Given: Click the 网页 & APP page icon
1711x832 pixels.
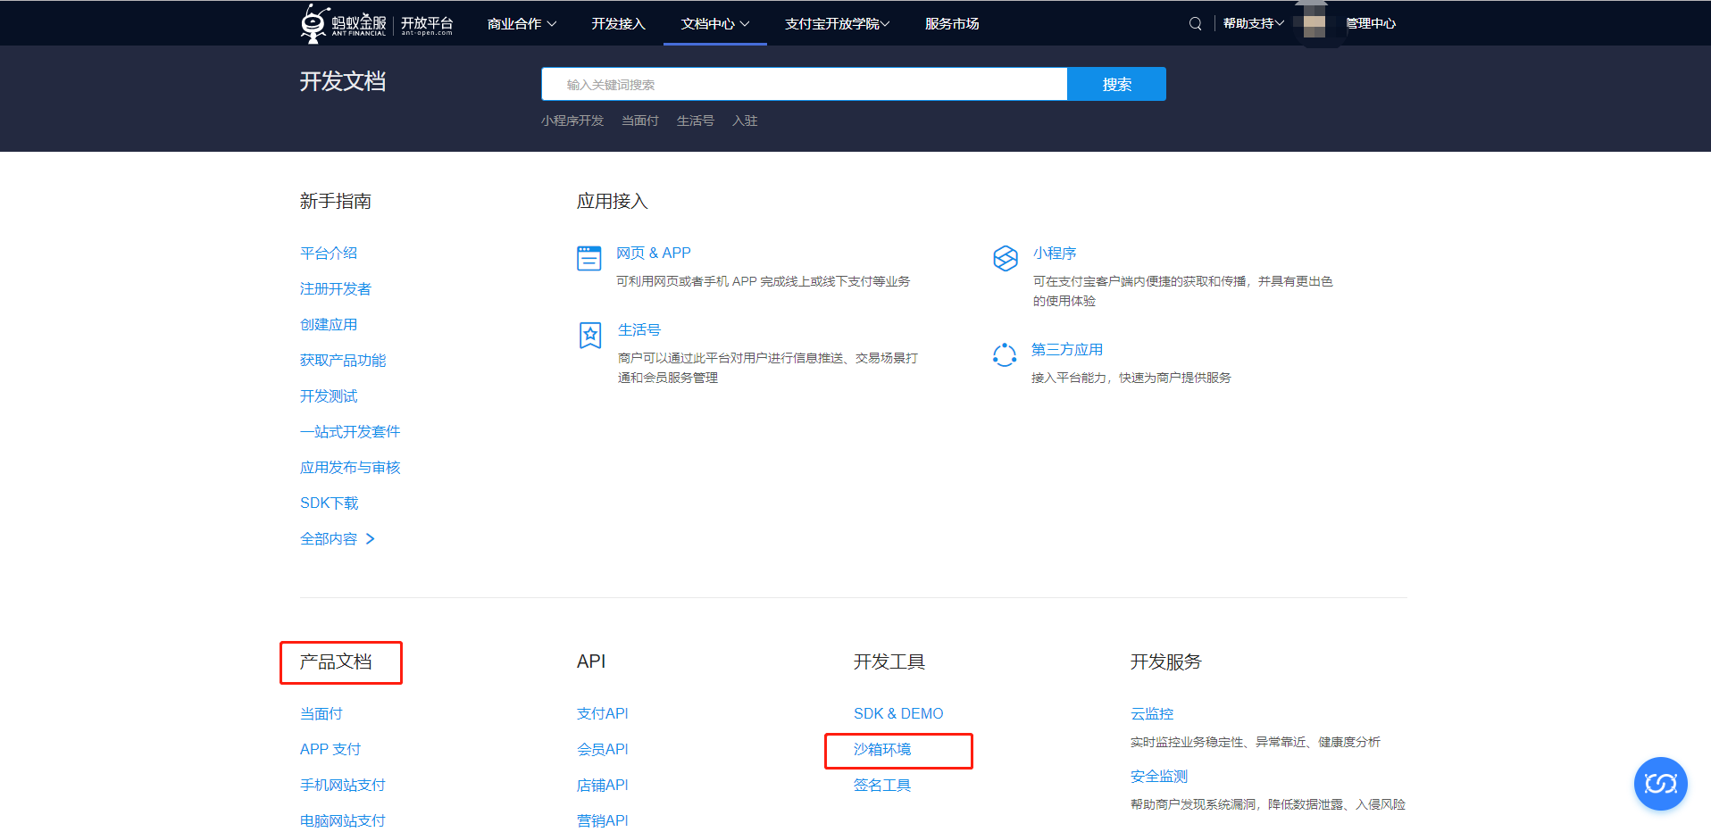Looking at the screenshot, I should point(588,258).
